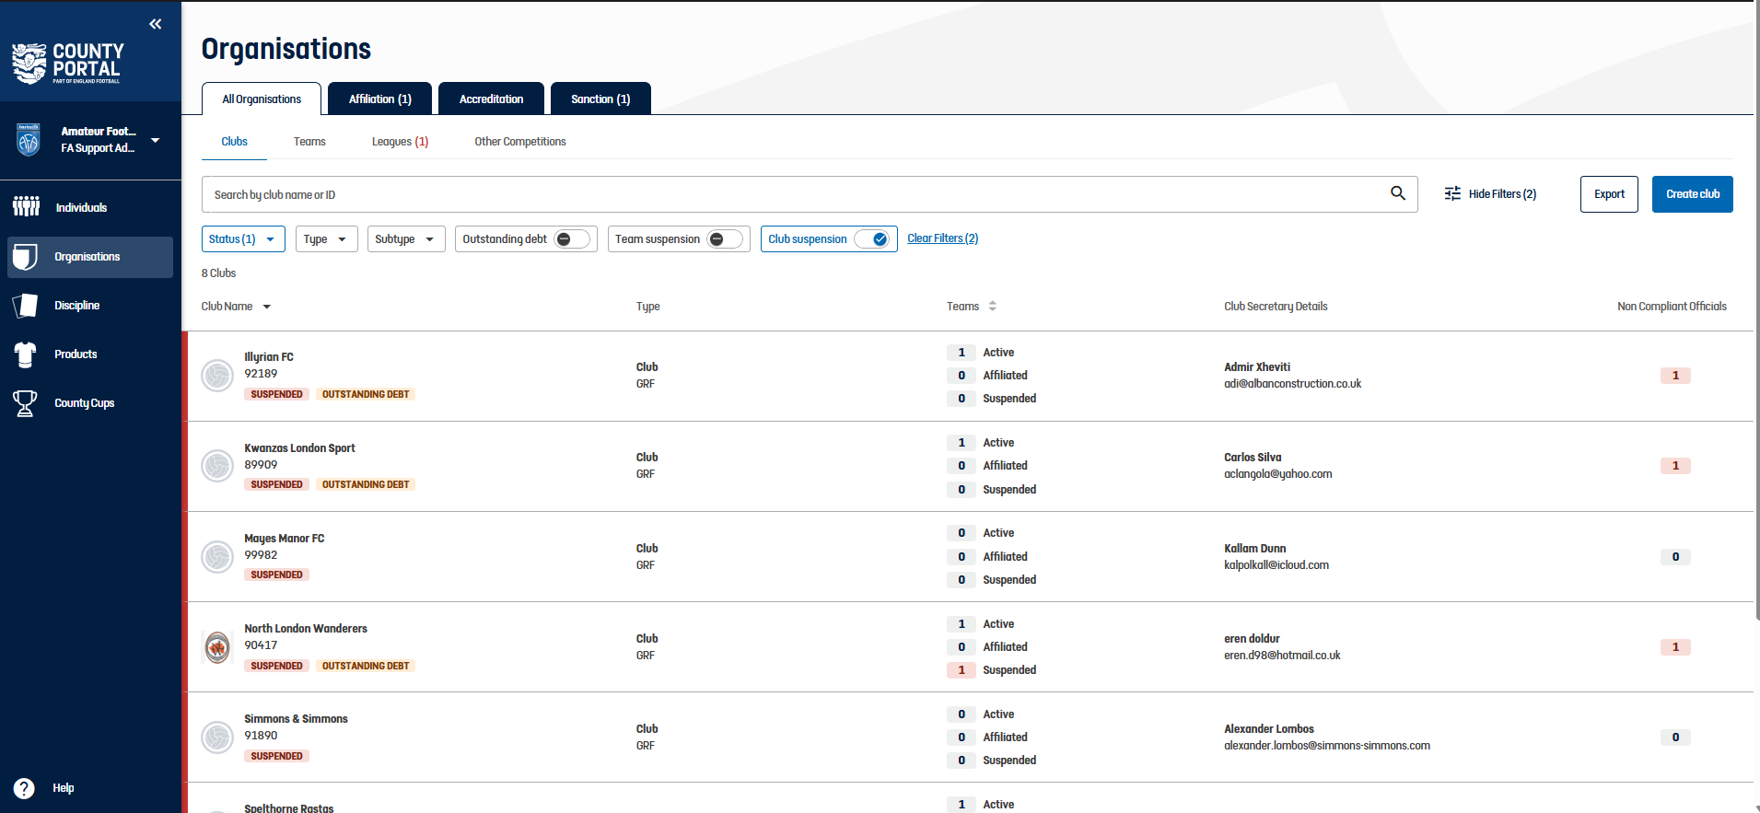This screenshot has width=1760, height=813.
Task: Select the Clubs sub-tab
Action: [234, 141]
